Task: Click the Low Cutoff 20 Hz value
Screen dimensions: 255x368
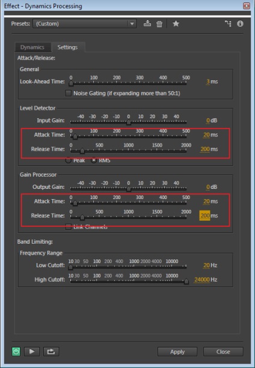Action: (x=206, y=265)
